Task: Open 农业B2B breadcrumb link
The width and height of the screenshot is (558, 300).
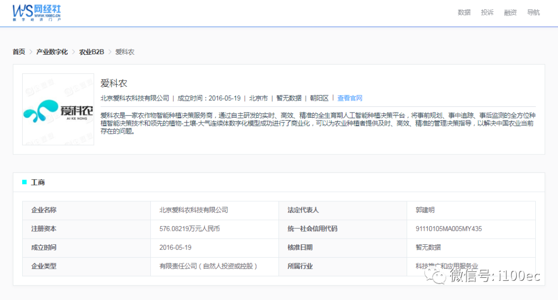Action: [x=91, y=52]
